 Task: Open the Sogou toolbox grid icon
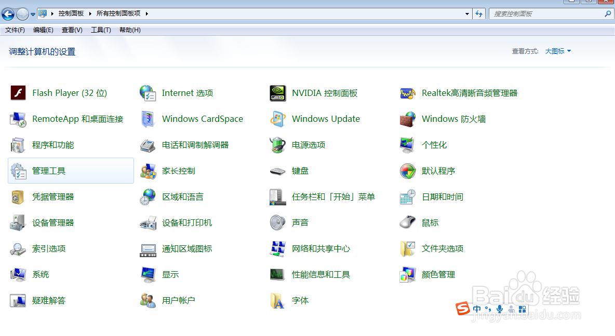coord(522,310)
